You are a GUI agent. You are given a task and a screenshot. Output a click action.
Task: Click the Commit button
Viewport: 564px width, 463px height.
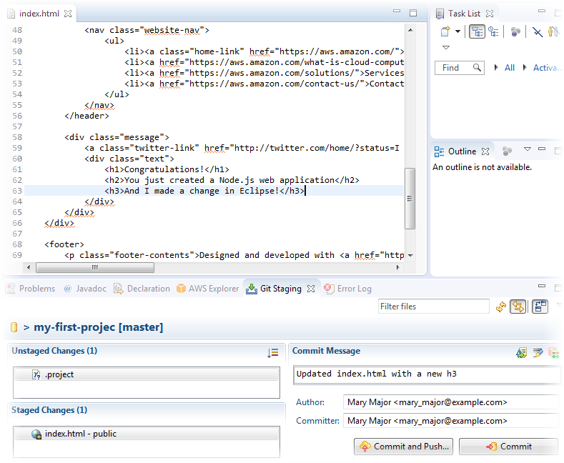click(x=509, y=447)
